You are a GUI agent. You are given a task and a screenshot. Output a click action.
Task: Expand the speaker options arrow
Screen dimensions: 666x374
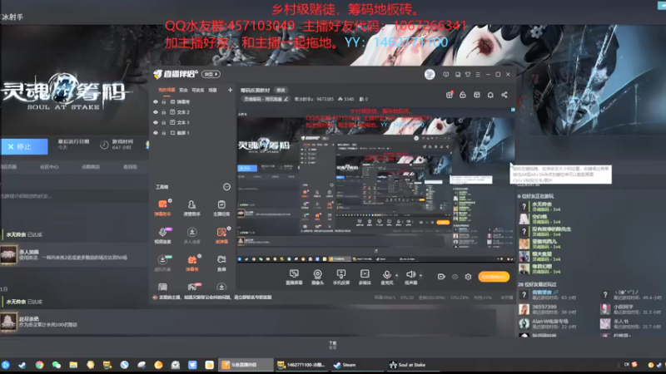pyautogui.click(x=421, y=275)
